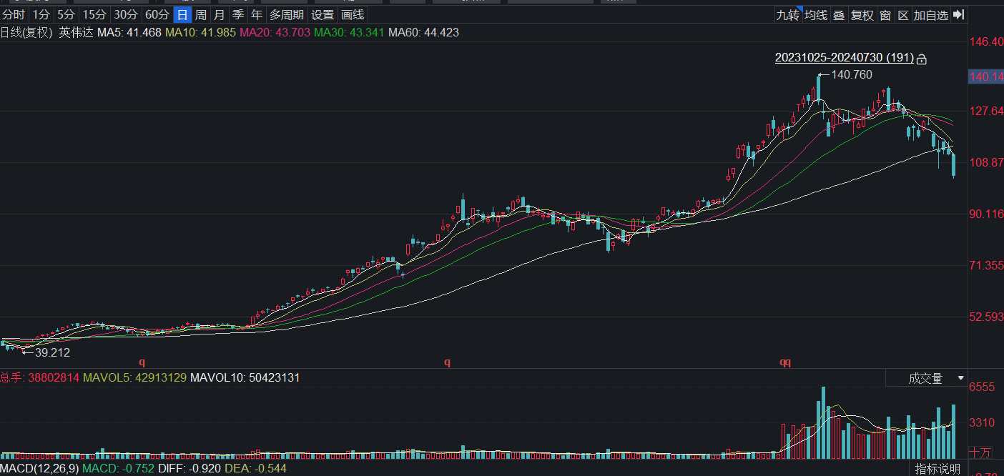This screenshot has height=476, width=1004.
Task: Toggle 复权 price adjustment
Action: pos(862,15)
